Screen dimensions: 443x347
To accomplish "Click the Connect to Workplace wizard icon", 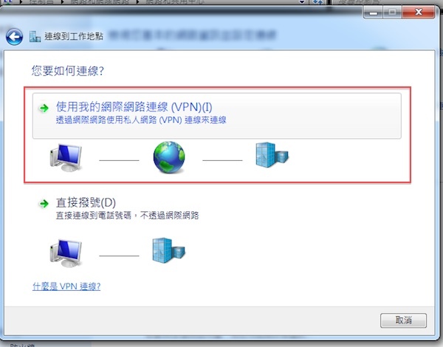I will [x=35, y=36].
